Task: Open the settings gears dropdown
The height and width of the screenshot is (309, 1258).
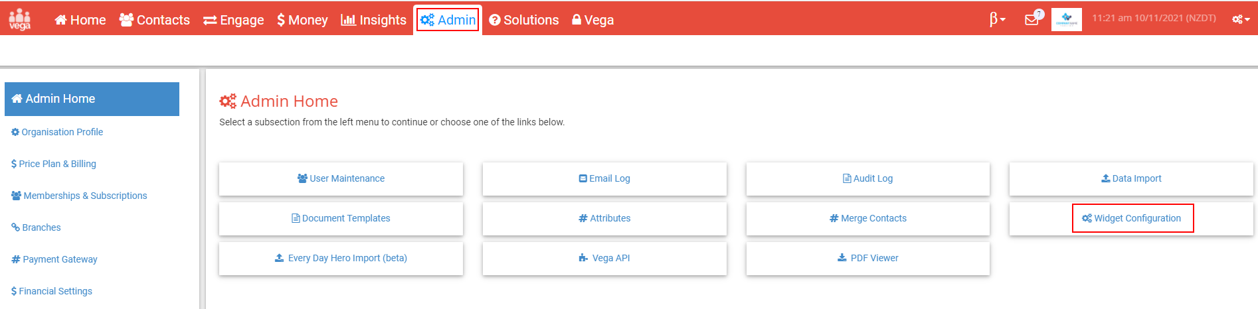Action: point(1241,19)
